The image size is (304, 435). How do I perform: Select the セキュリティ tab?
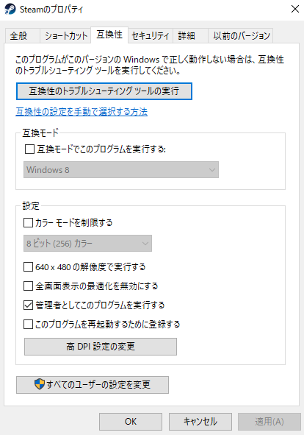pyautogui.click(x=151, y=36)
